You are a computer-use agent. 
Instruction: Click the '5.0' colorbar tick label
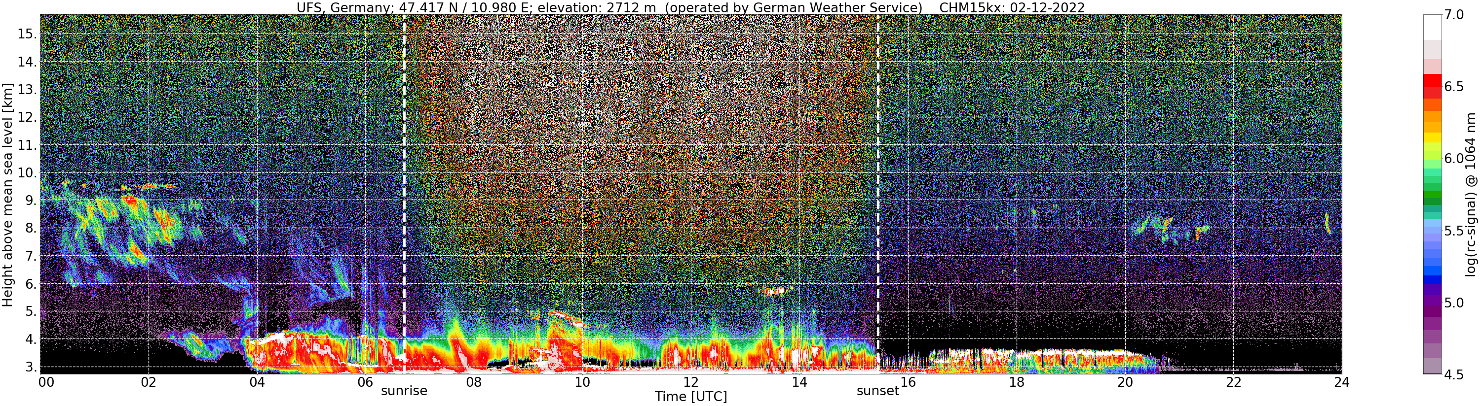1454,303
